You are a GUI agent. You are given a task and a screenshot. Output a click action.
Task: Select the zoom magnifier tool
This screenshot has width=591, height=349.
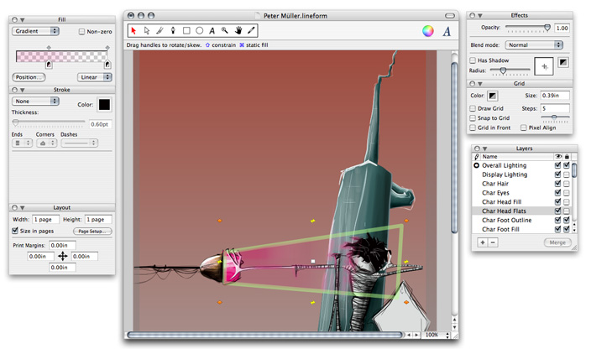coord(225,30)
